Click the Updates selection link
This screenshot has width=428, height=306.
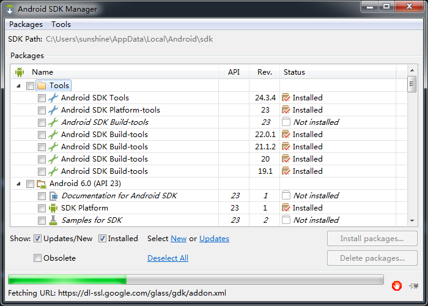(x=214, y=239)
